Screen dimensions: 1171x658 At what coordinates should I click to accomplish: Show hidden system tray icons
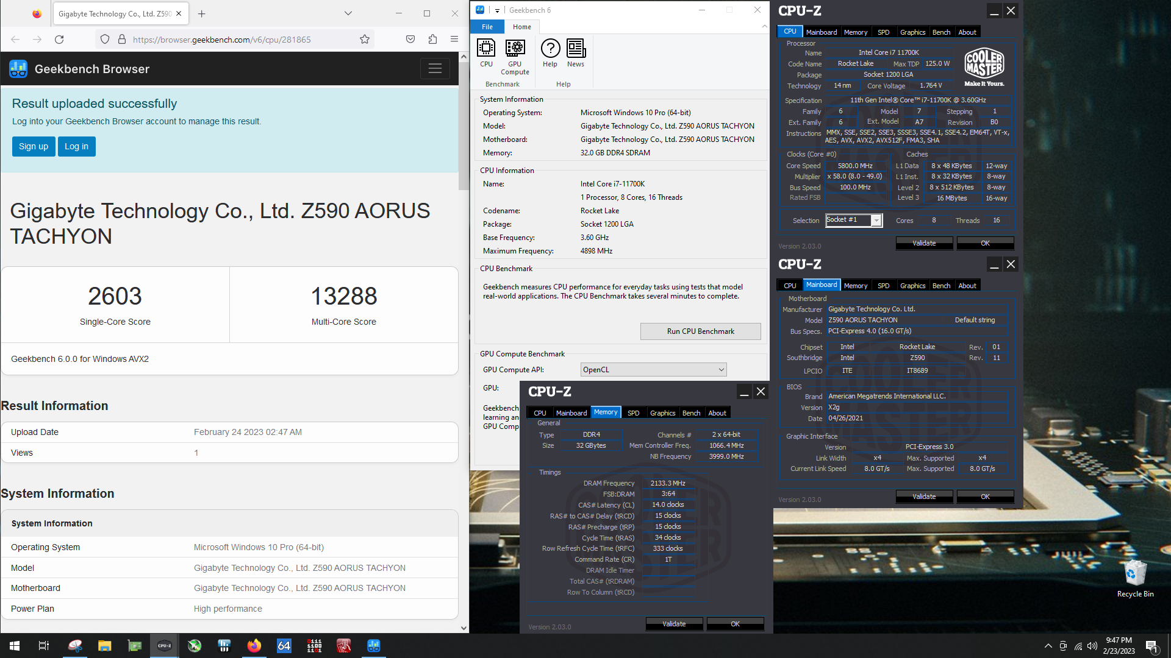(x=1048, y=646)
